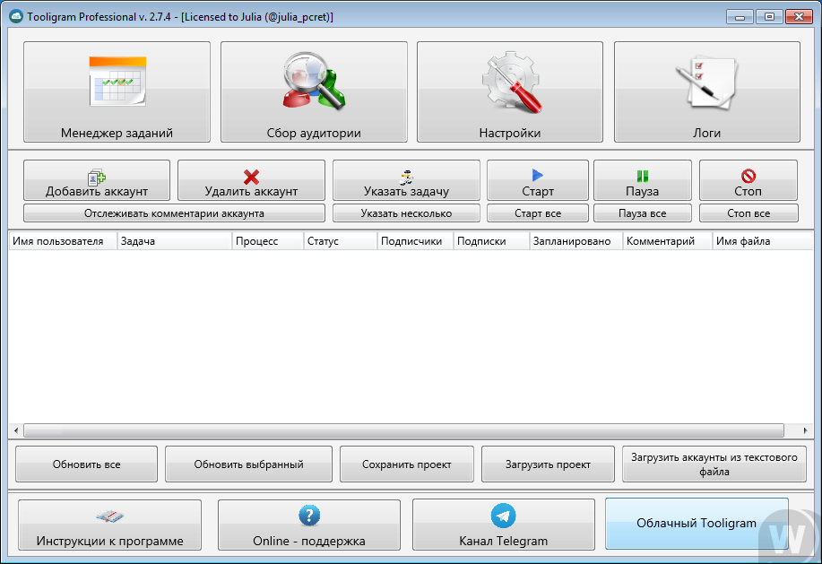Open Логи logs checklist button
822x564 pixels.
pos(707,91)
